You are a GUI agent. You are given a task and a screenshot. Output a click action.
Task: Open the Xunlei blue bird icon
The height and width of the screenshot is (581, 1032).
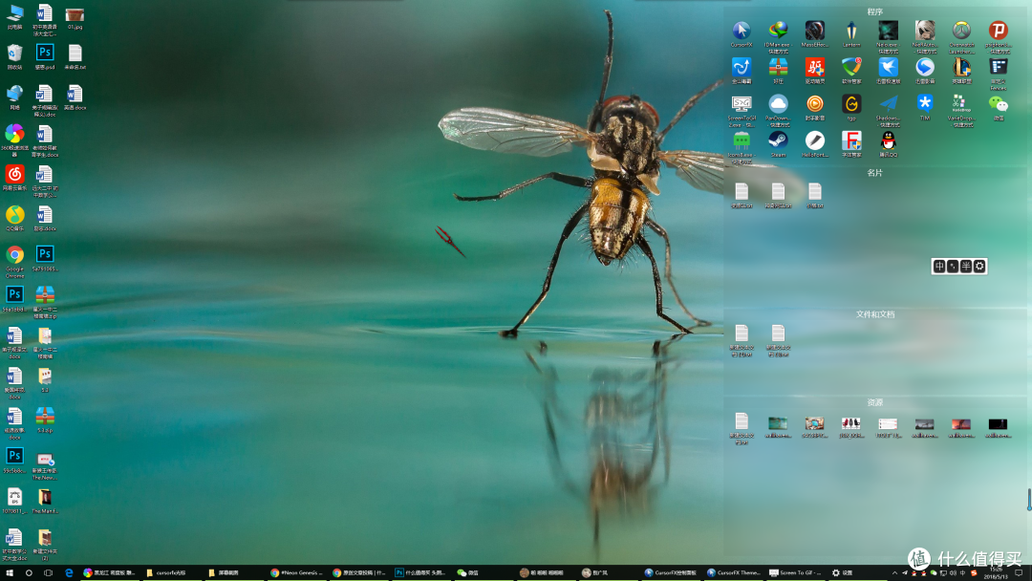[x=888, y=67]
